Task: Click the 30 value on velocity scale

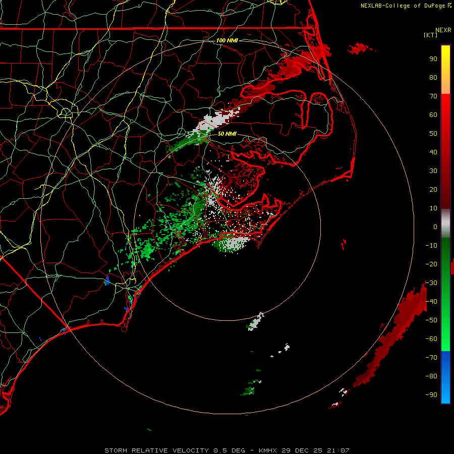Action: click(433, 171)
